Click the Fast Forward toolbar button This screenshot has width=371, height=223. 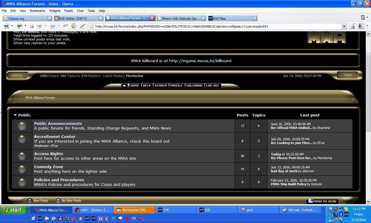(53, 26)
